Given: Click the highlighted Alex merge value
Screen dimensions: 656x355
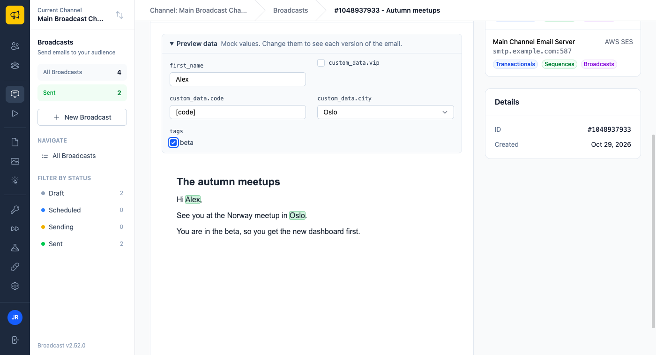Looking at the screenshot, I should click(193, 199).
